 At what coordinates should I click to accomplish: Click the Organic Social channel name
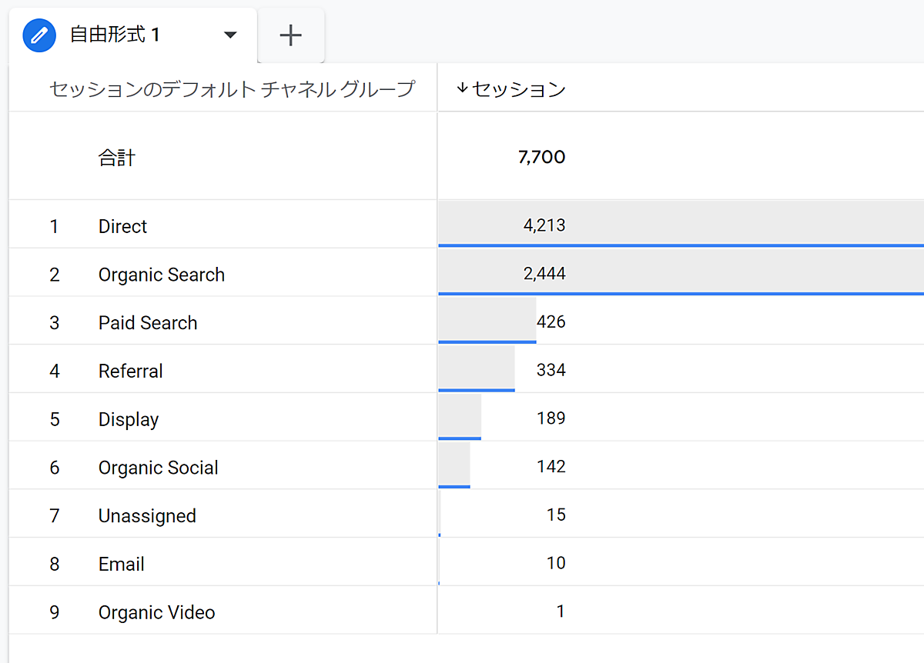[x=159, y=468]
